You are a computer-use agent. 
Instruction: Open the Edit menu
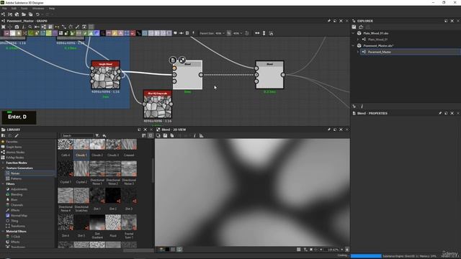point(14,9)
